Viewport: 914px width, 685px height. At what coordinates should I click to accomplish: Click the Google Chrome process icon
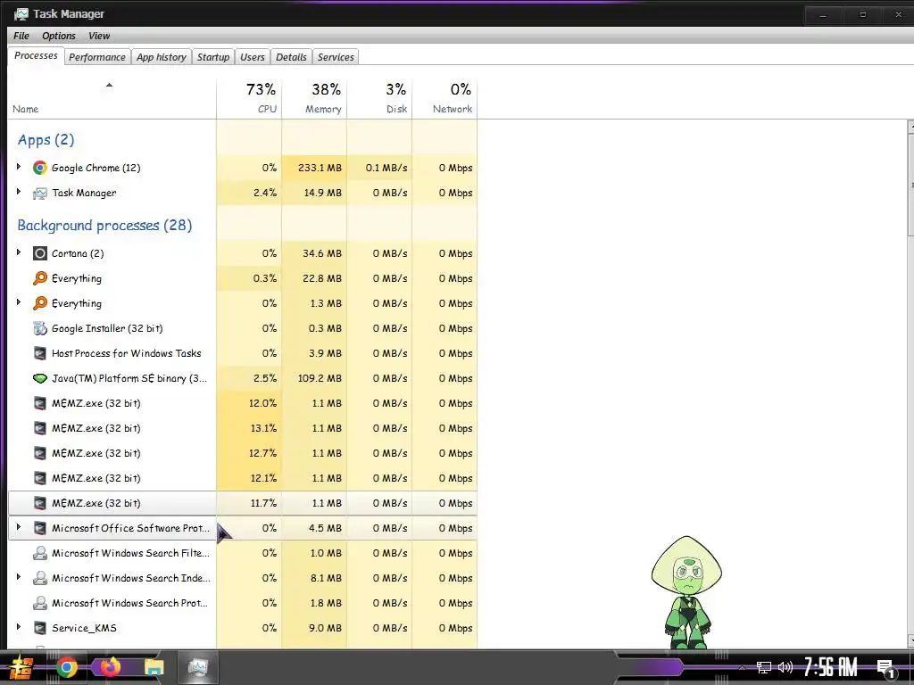pyautogui.click(x=39, y=168)
